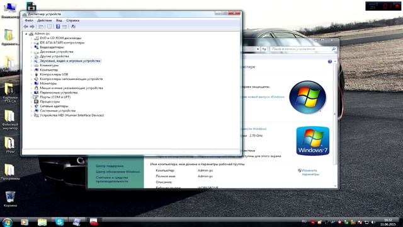The image size is (403, 227).
Task: Click the Системные устройства icon
Action: tap(37, 111)
